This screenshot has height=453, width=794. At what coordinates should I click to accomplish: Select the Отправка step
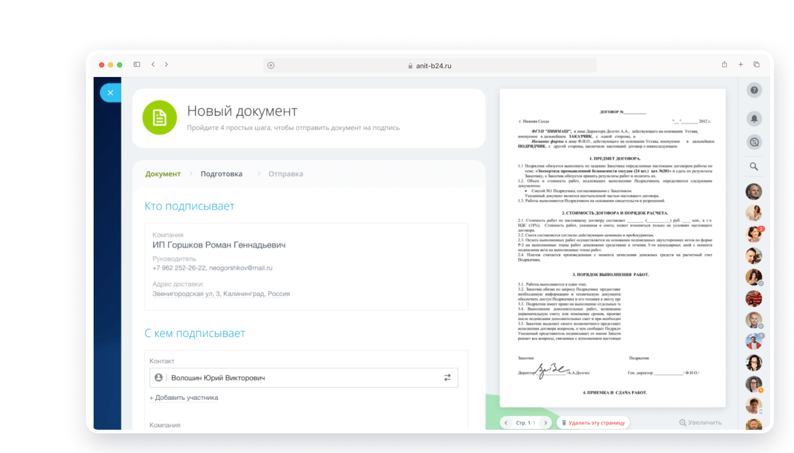coord(286,174)
